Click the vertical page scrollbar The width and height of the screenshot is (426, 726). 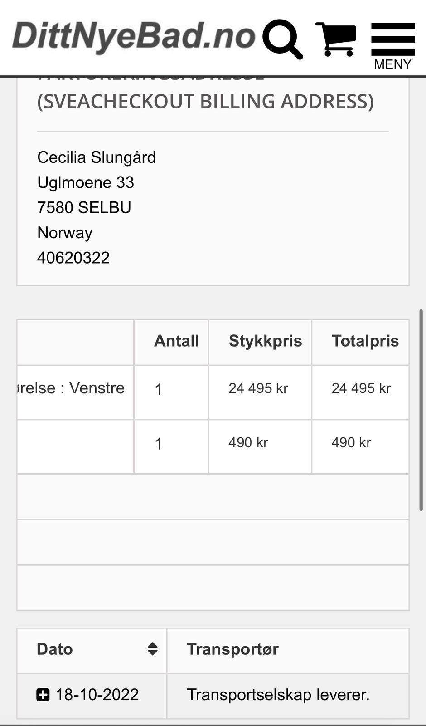[421, 410]
